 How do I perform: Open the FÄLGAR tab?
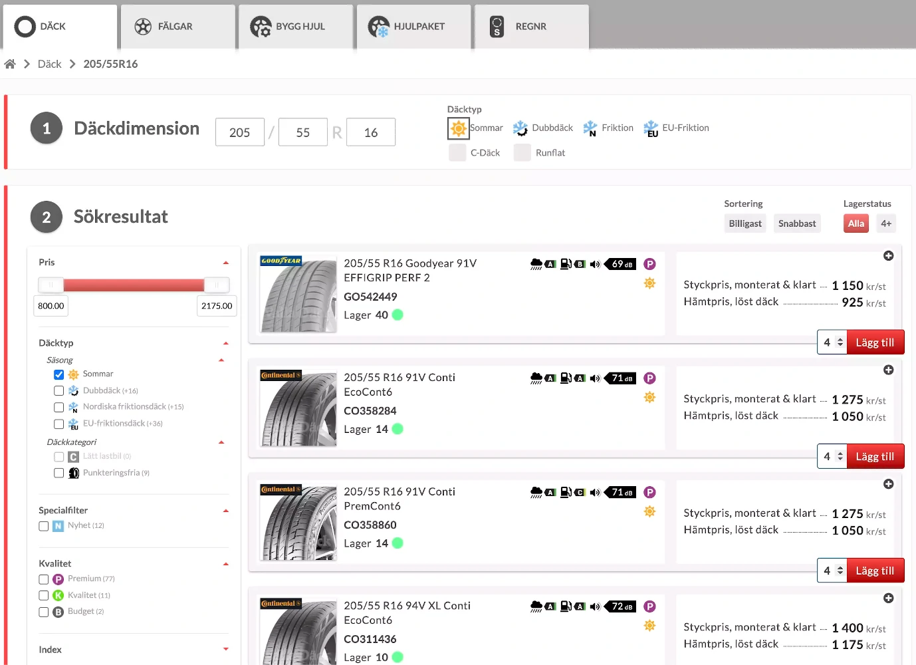(177, 27)
